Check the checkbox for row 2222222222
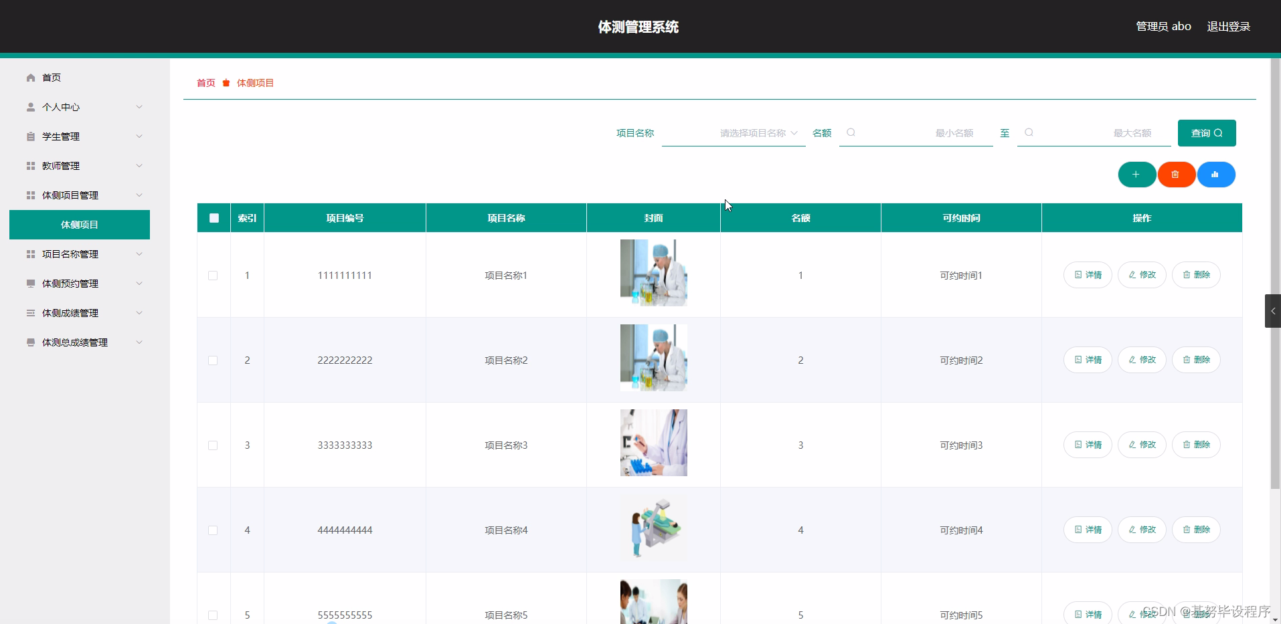This screenshot has height=624, width=1281. pyautogui.click(x=213, y=360)
